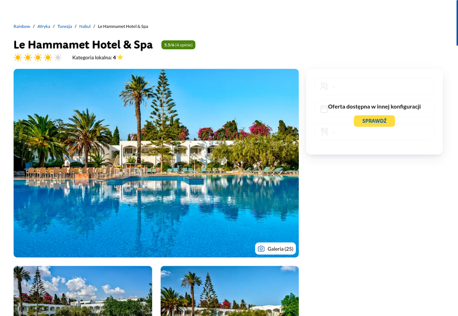
Task: Open the Galeria (25) photo gallery
Action: click(x=275, y=249)
